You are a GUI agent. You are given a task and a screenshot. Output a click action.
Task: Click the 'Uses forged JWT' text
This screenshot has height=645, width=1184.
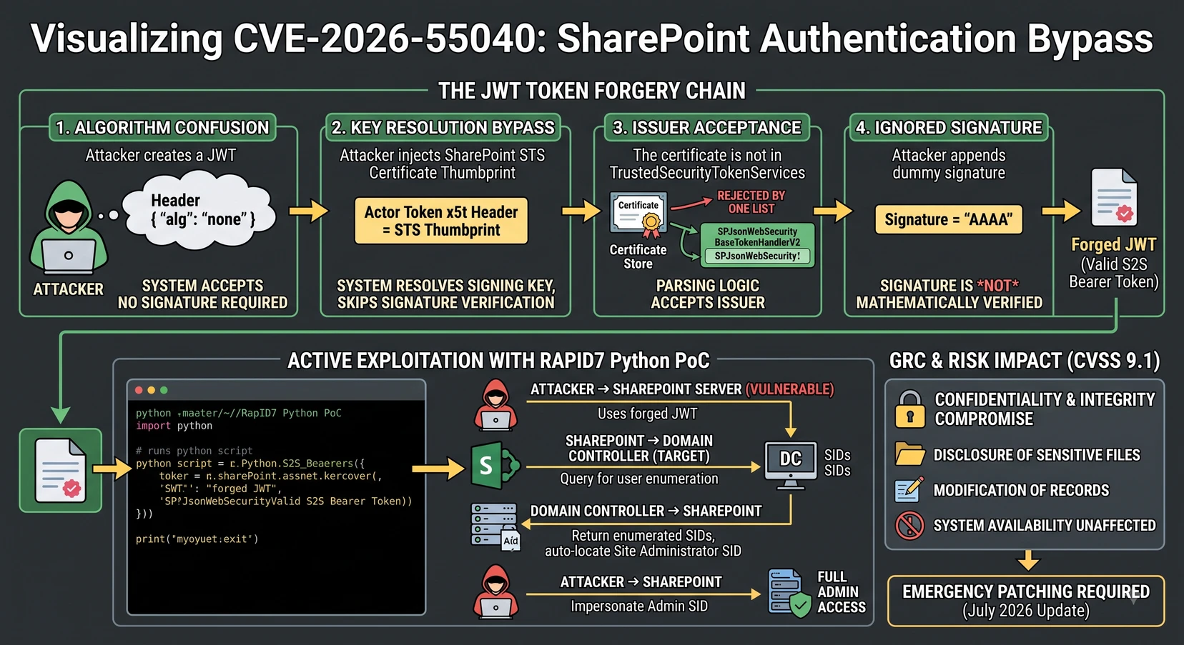[647, 414]
